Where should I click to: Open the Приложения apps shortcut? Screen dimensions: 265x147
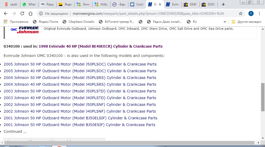point(16,22)
